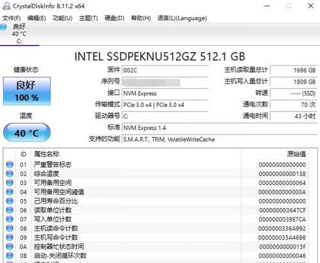Open the 文件(F) menu
This screenshot has height=263, width=320.
click(x=12, y=19)
